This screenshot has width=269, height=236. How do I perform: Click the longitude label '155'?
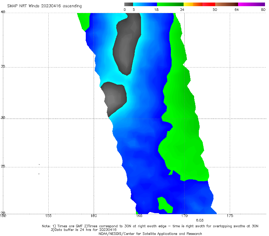[x=48, y=216]
